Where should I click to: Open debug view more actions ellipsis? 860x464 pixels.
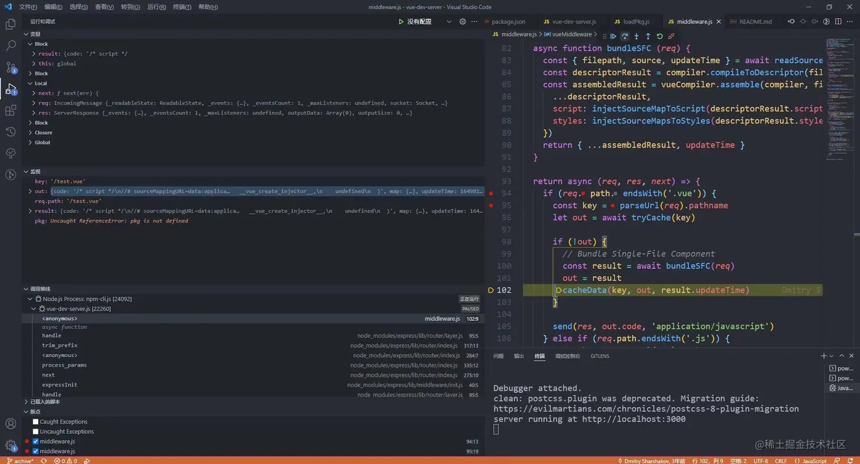[474, 22]
